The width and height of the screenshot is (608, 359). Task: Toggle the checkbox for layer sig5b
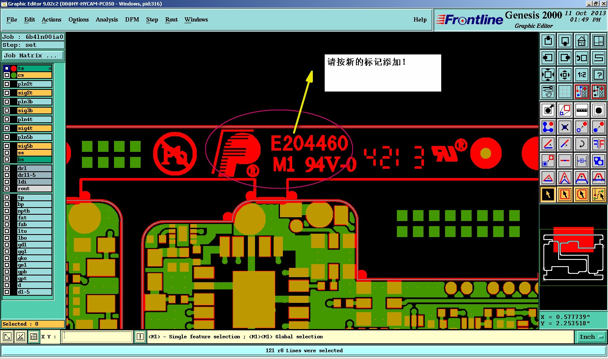(x=7, y=146)
